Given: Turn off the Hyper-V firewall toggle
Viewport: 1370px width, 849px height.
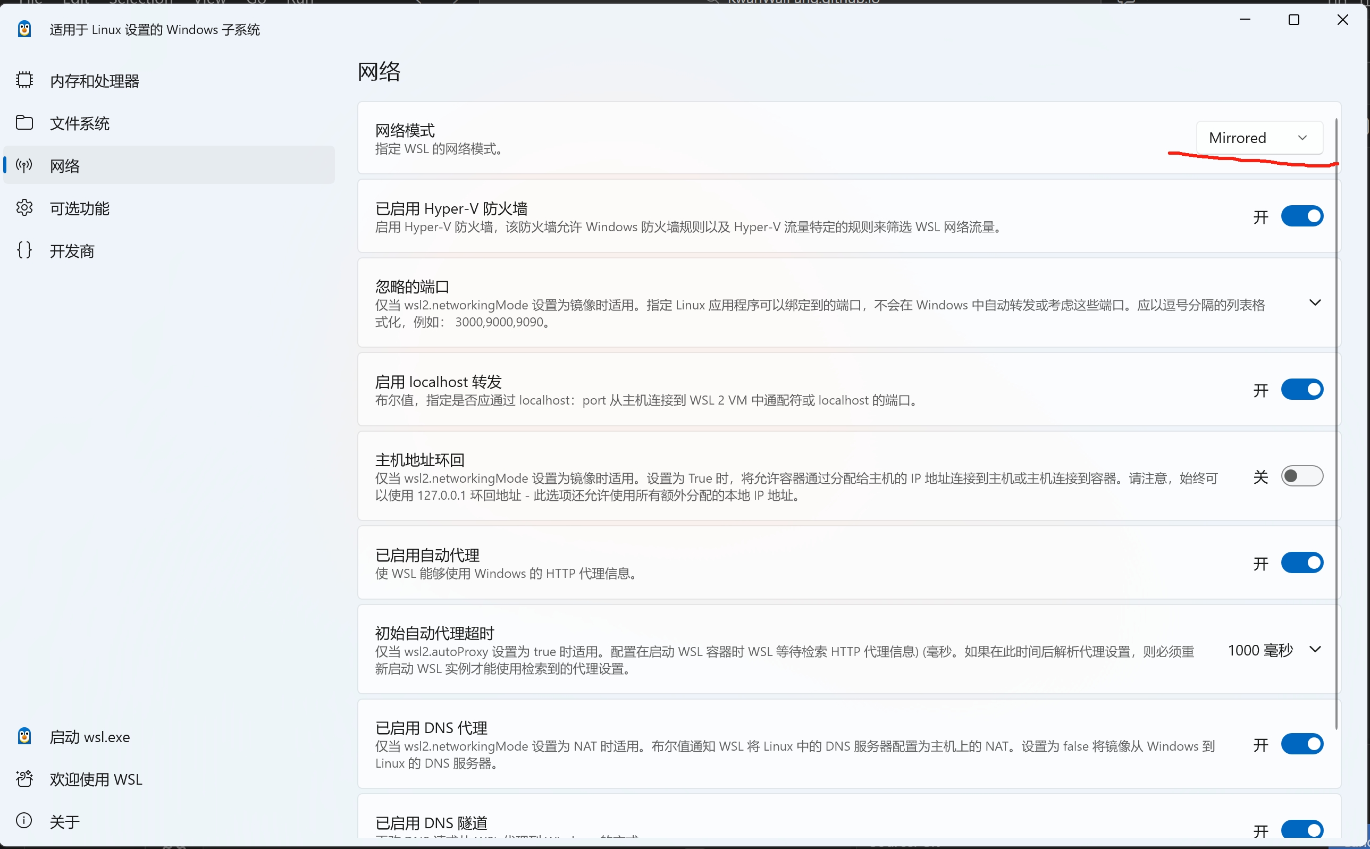Looking at the screenshot, I should (x=1301, y=216).
